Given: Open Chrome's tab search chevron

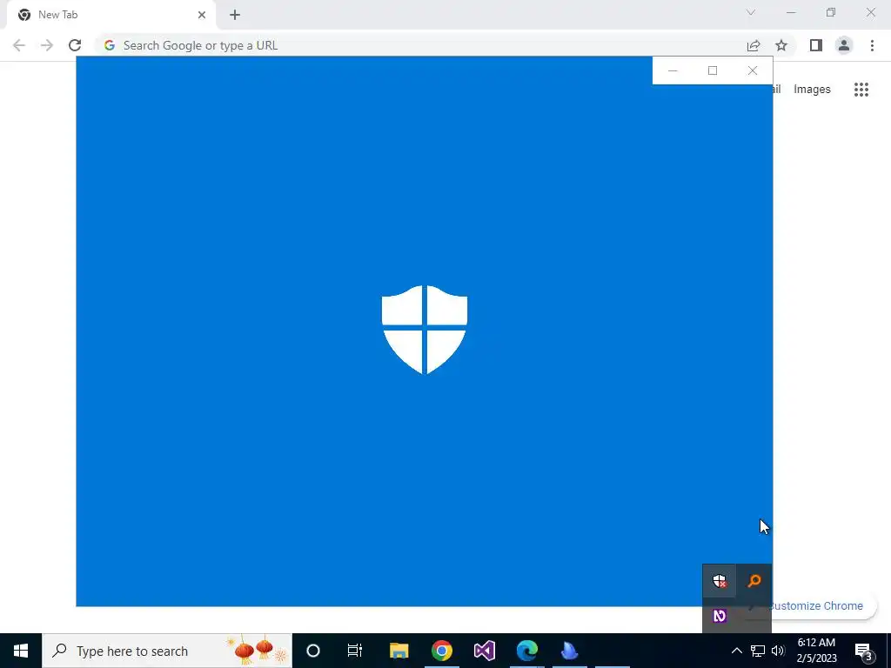Looking at the screenshot, I should [751, 12].
